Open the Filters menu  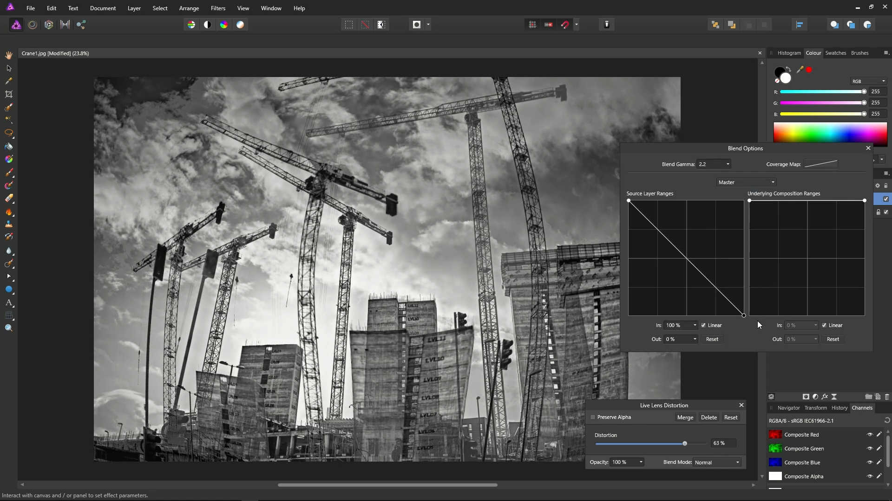click(218, 8)
